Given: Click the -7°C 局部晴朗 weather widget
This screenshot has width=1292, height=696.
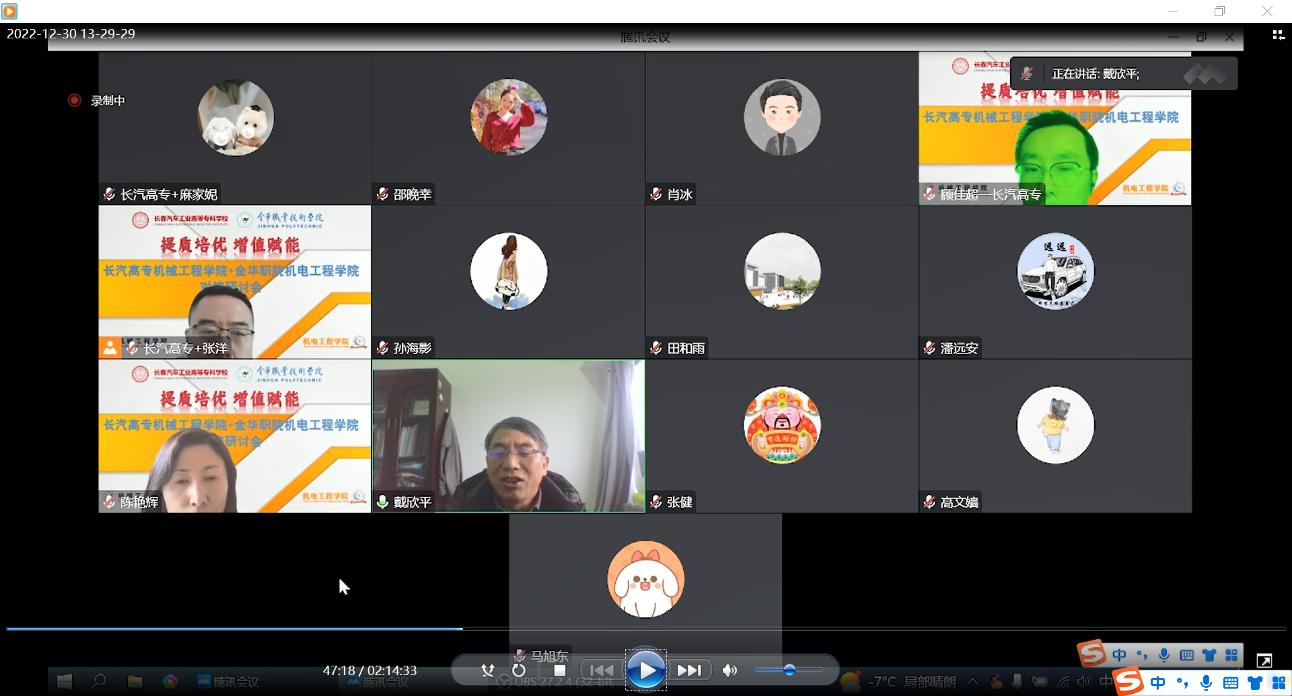Looking at the screenshot, I should [x=899, y=681].
